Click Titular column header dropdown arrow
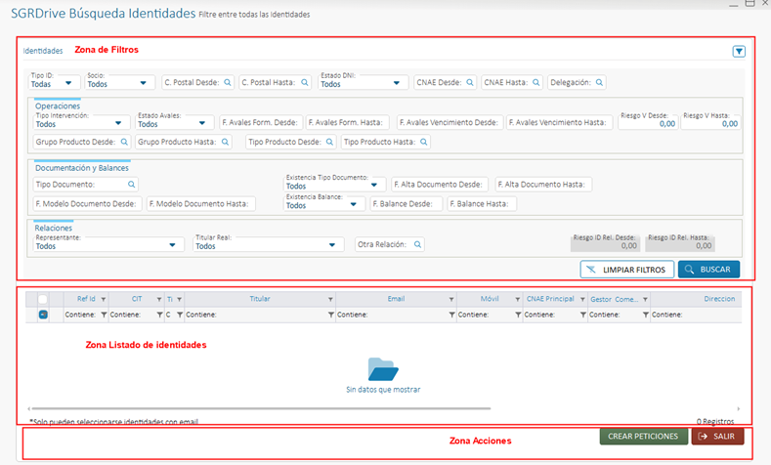Viewport: 771px width, 465px height. tap(331, 299)
